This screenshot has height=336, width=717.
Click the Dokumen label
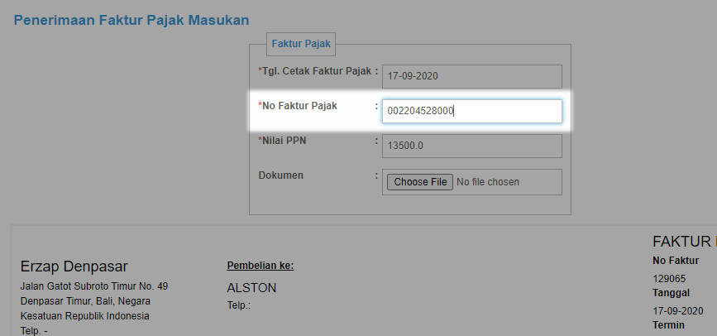click(x=281, y=175)
